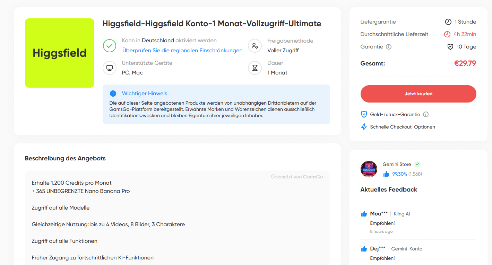Click the thumbs-up icon beside Mou*** review

tap(364, 214)
